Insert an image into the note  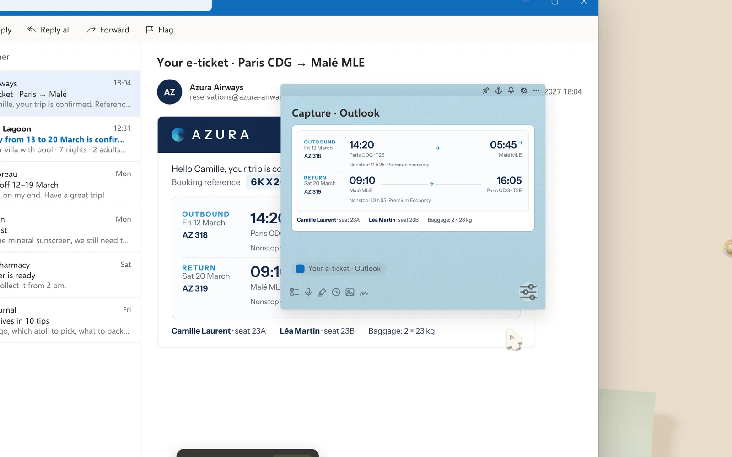(x=350, y=292)
